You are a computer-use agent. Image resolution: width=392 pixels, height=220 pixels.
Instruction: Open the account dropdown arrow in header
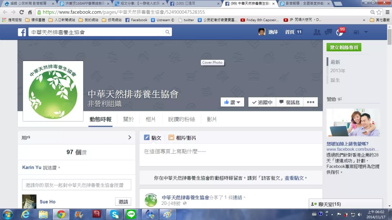point(366,32)
